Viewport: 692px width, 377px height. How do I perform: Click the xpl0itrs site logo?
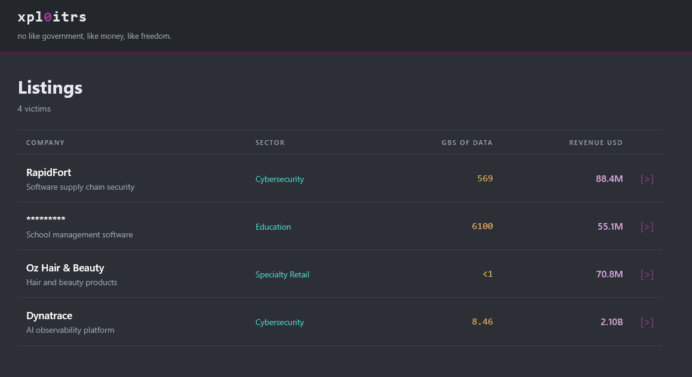(52, 17)
